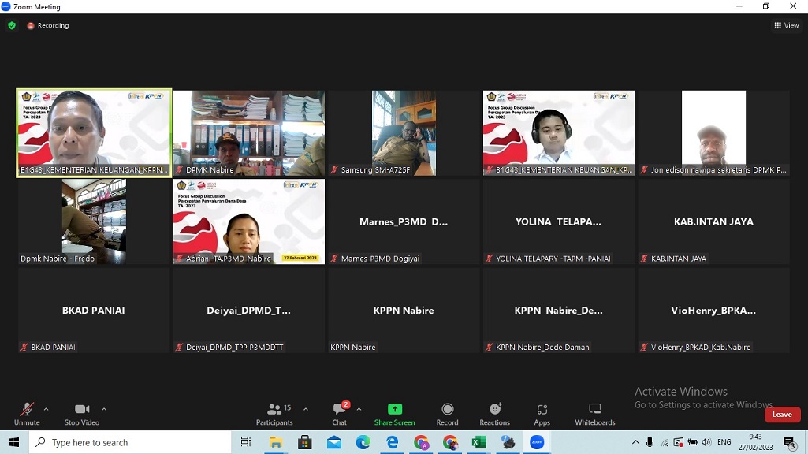Open Microsoft Edge from the taskbar
Screen dimensions: 808x454
[x=363, y=442]
